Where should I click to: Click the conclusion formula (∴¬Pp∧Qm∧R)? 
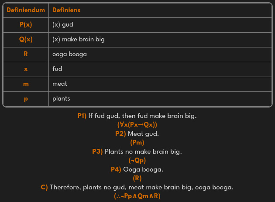coord(137,196)
